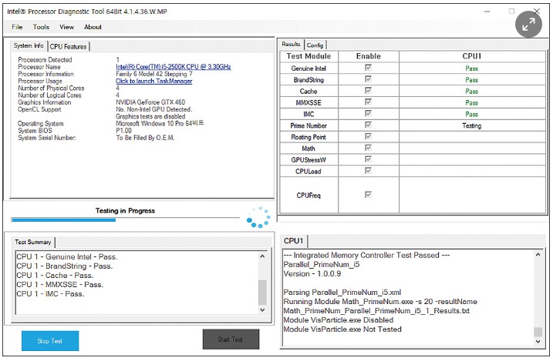This screenshot has width=553, height=361.
Task: Toggle the Floating Point enable checkbox
Action: click(x=368, y=136)
